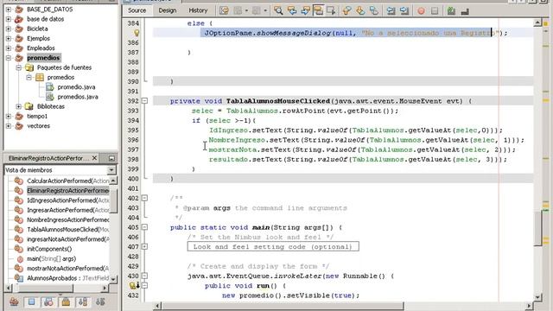The height and width of the screenshot is (311, 553).
Task: Collapse the promedios package node
Action: pyautogui.click(x=29, y=77)
